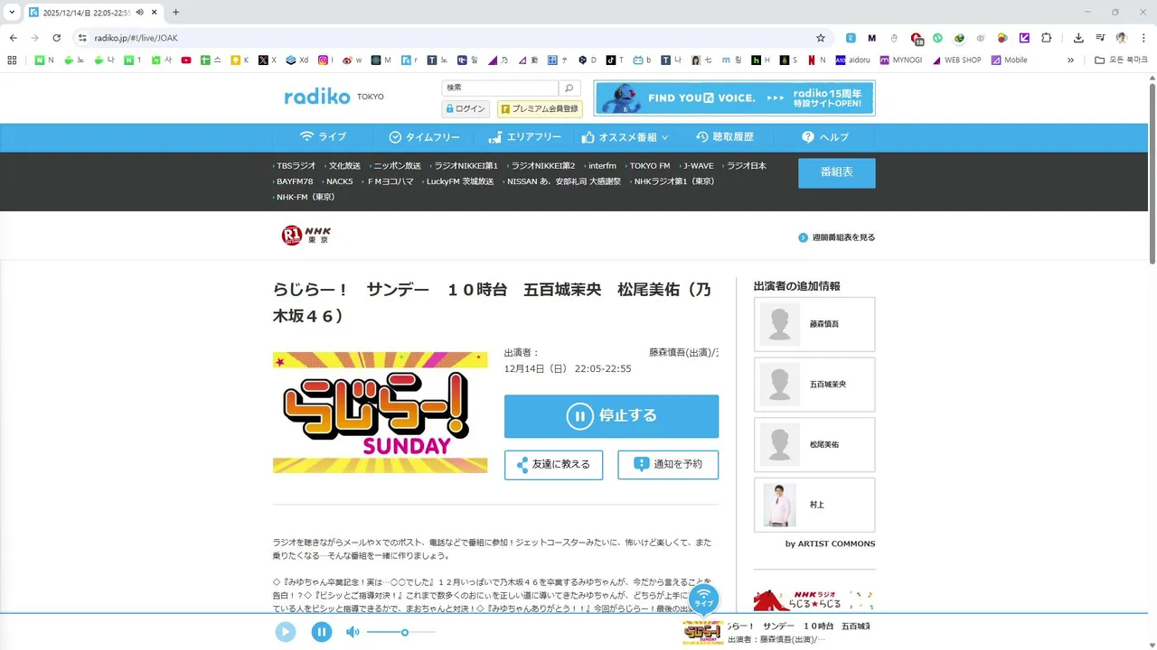
Task: Select NACK5 station link
Action: [339, 181]
